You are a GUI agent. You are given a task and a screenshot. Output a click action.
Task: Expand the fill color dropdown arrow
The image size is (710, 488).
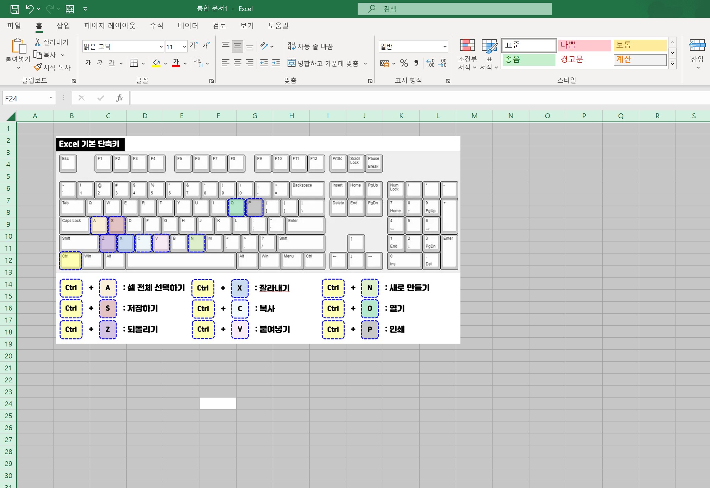point(165,63)
